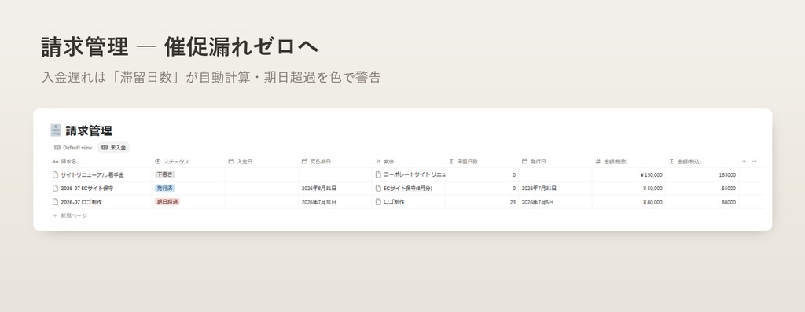Click page icon of the ロゴ制作 relation
Viewport: 805px width, 312px height.
[x=378, y=202]
